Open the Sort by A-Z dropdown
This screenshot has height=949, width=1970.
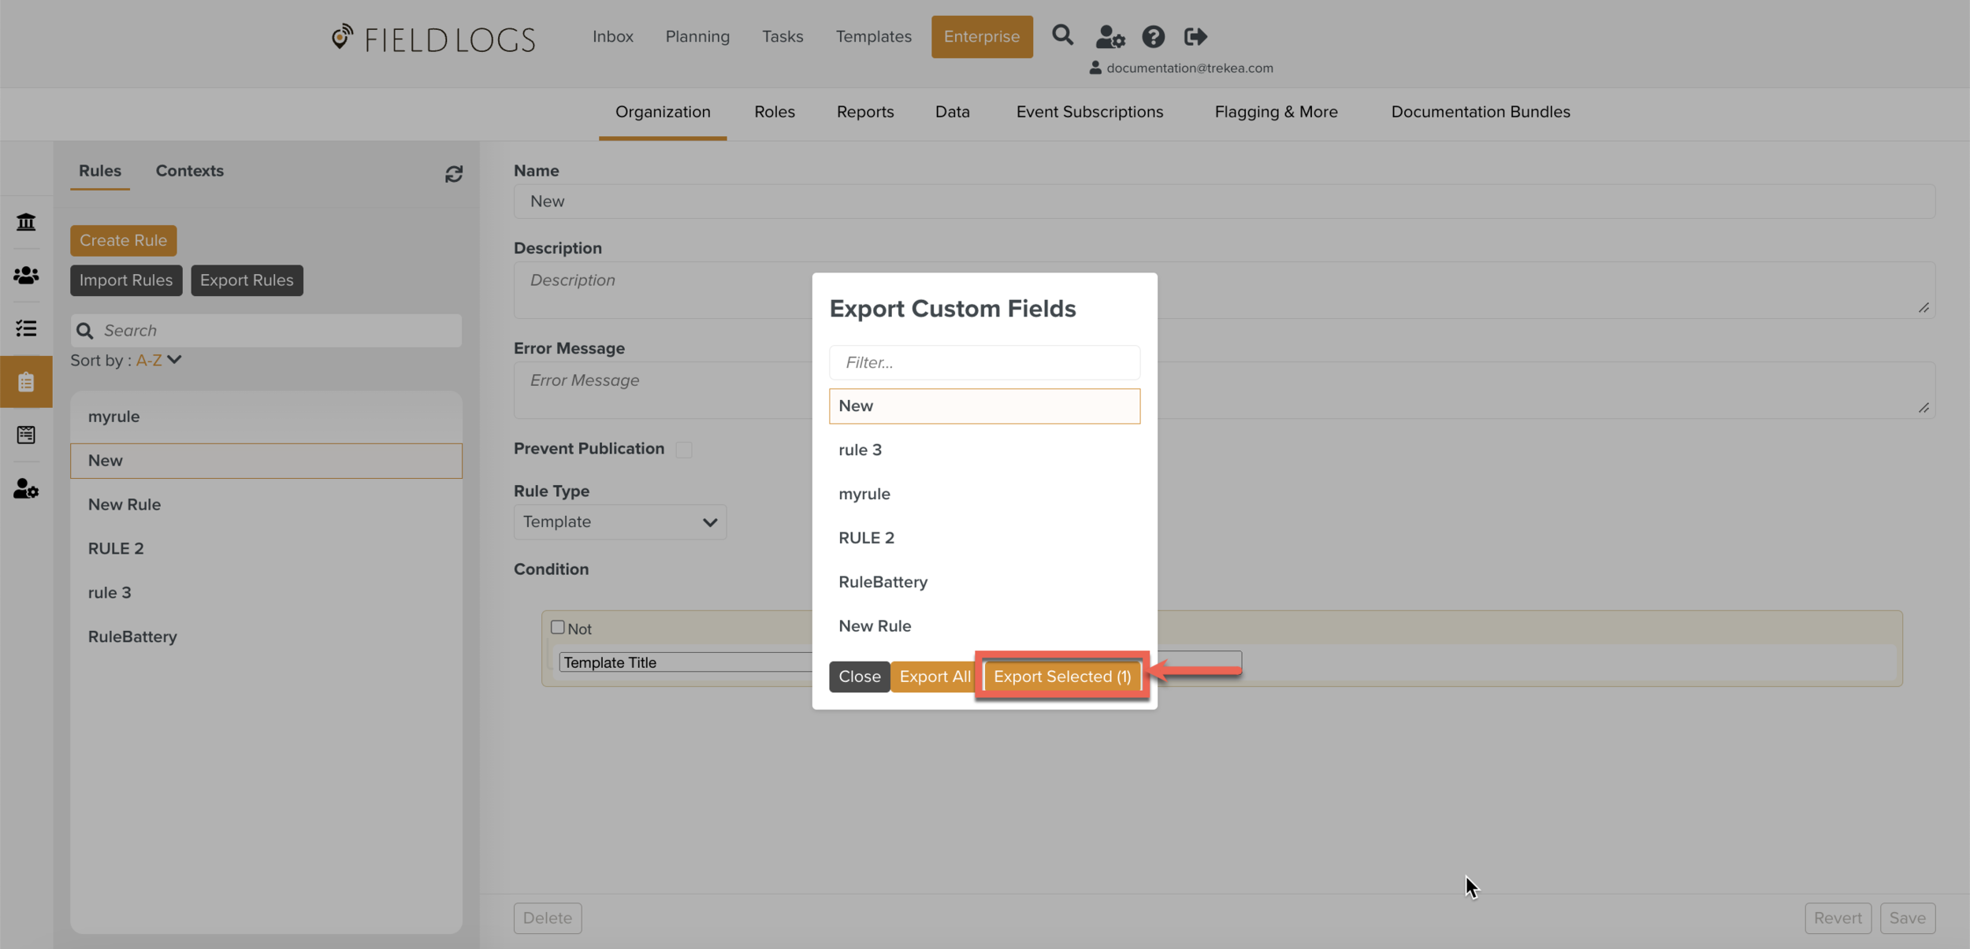158,360
